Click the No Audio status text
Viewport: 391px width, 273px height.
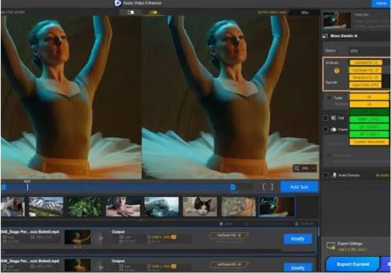382,175
